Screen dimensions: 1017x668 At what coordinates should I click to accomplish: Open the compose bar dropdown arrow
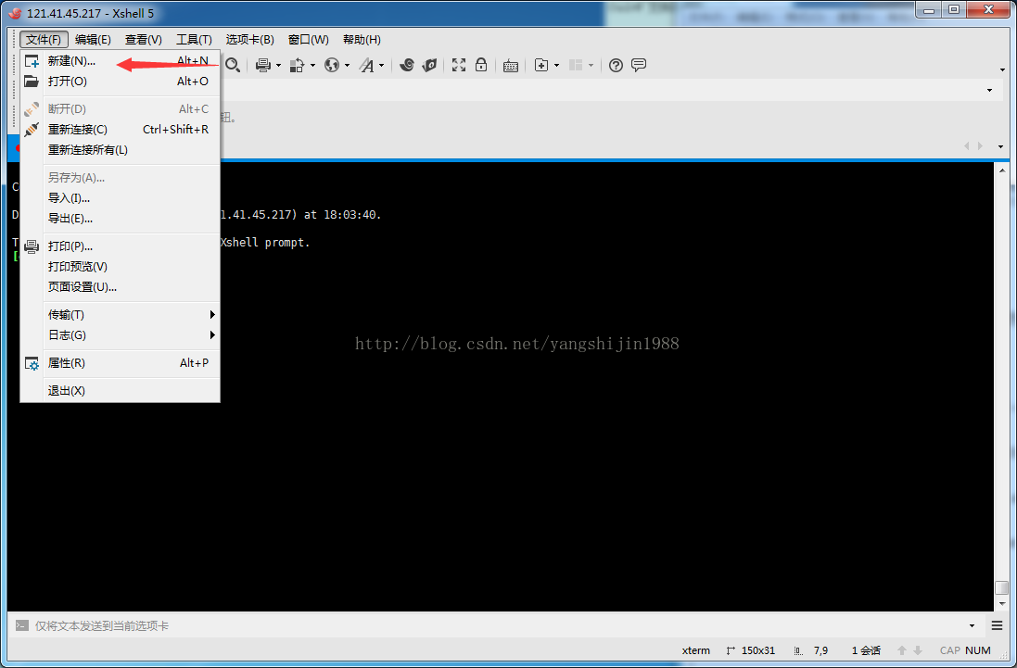(x=972, y=626)
